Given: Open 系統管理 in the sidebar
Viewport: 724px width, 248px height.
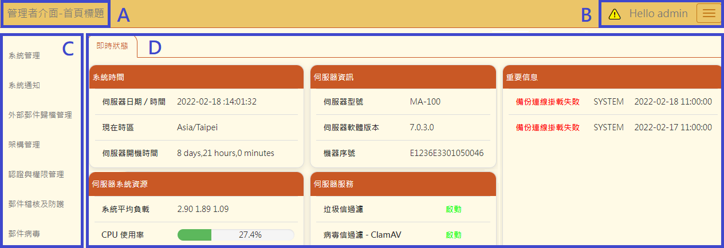Looking at the screenshot, I should tap(24, 55).
